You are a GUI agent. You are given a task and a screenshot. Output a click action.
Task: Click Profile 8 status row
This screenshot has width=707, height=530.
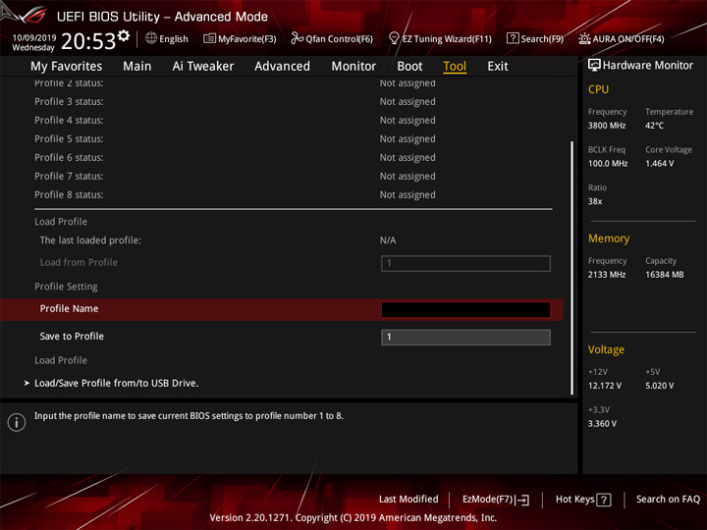coord(293,194)
